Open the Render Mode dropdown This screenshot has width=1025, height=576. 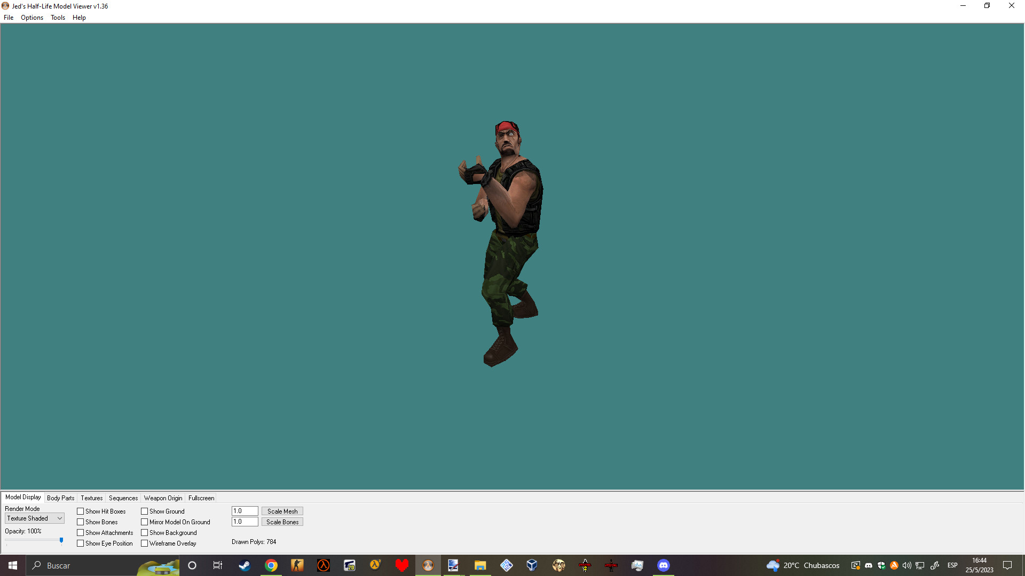click(x=34, y=518)
